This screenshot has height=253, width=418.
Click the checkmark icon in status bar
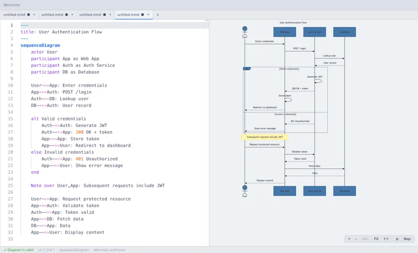click(5, 250)
